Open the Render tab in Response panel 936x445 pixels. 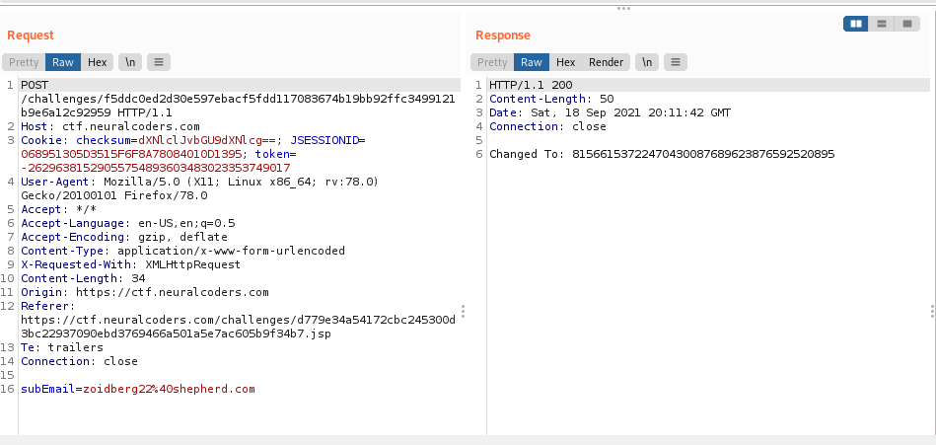click(x=606, y=62)
